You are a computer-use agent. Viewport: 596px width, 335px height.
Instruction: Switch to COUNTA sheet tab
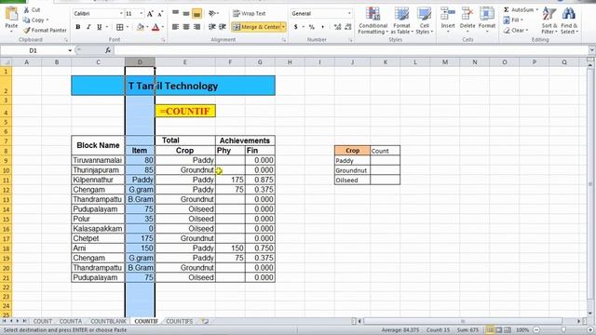click(x=71, y=321)
